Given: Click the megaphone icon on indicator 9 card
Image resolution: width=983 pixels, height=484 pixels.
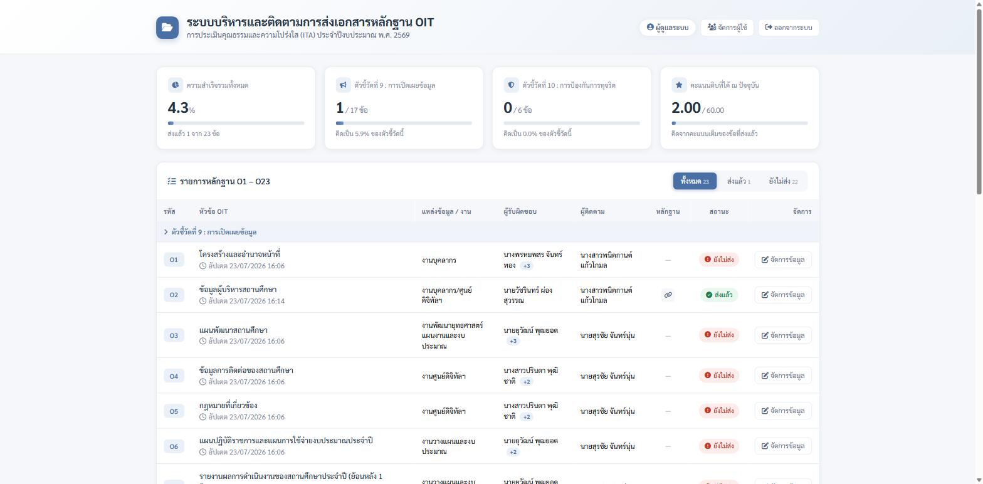Looking at the screenshot, I should [x=343, y=85].
